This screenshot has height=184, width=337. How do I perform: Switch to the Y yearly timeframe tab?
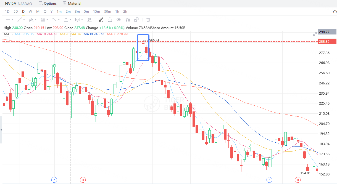click(x=51, y=12)
